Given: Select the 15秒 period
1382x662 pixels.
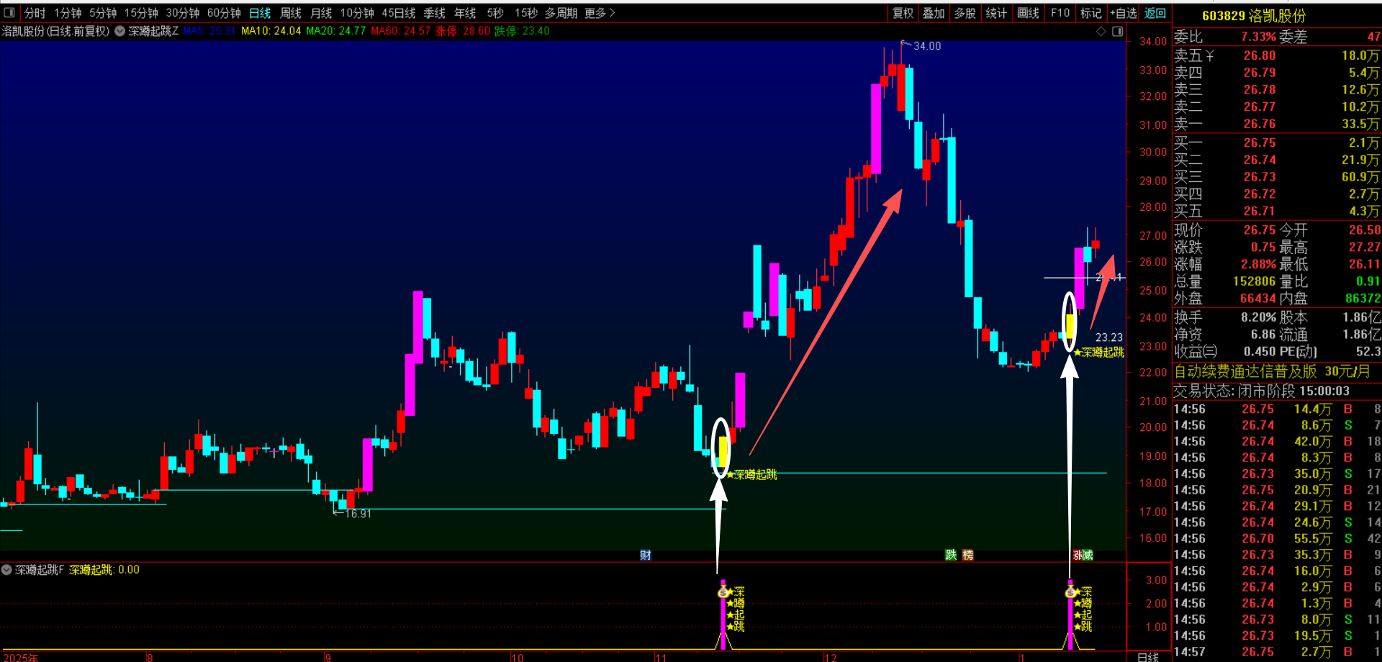Looking at the screenshot, I should coord(526,13).
